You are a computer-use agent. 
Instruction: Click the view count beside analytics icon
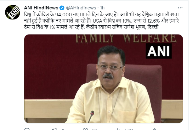point(129,129)
